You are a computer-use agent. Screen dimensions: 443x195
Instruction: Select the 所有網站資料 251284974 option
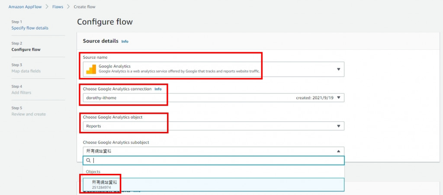213,185
